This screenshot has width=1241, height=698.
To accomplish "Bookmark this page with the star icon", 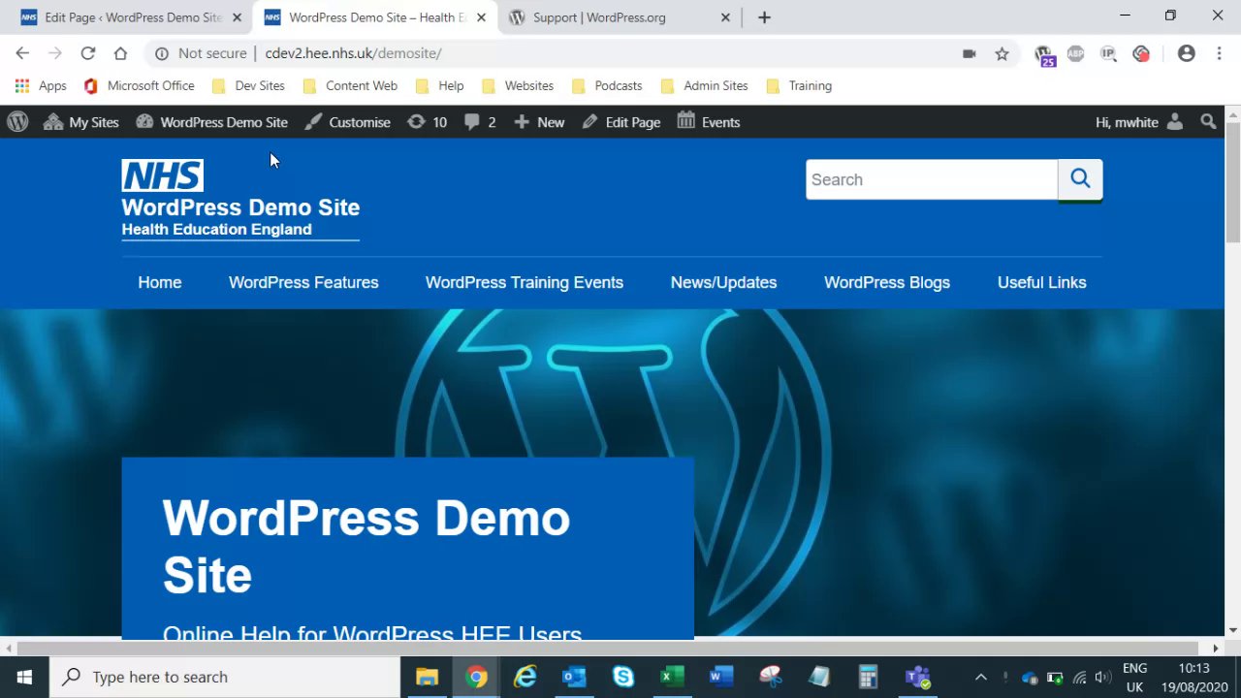I will pyautogui.click(x=1002, y=54).
